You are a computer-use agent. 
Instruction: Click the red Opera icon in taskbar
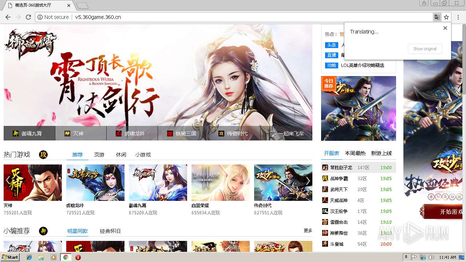[x=78, y=257]
